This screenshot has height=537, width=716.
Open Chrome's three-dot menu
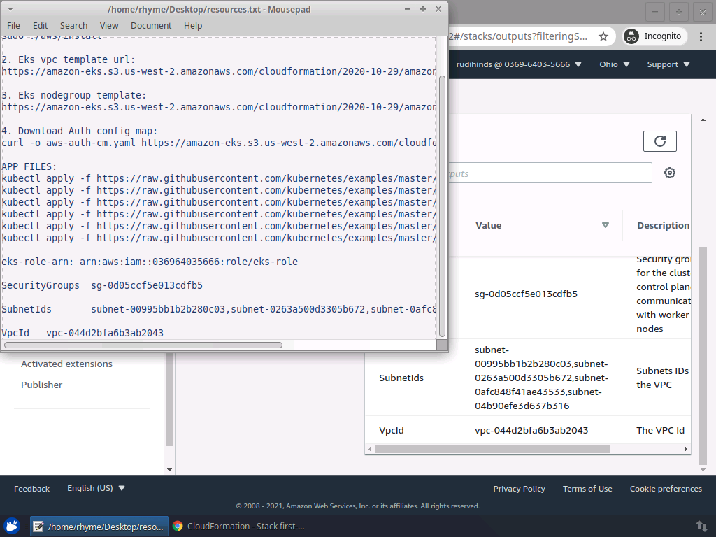(x=701, y=36)
